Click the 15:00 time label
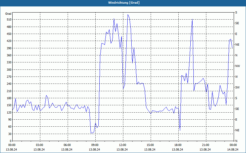Viewport: 246px width, 153px height. point(151,145)
